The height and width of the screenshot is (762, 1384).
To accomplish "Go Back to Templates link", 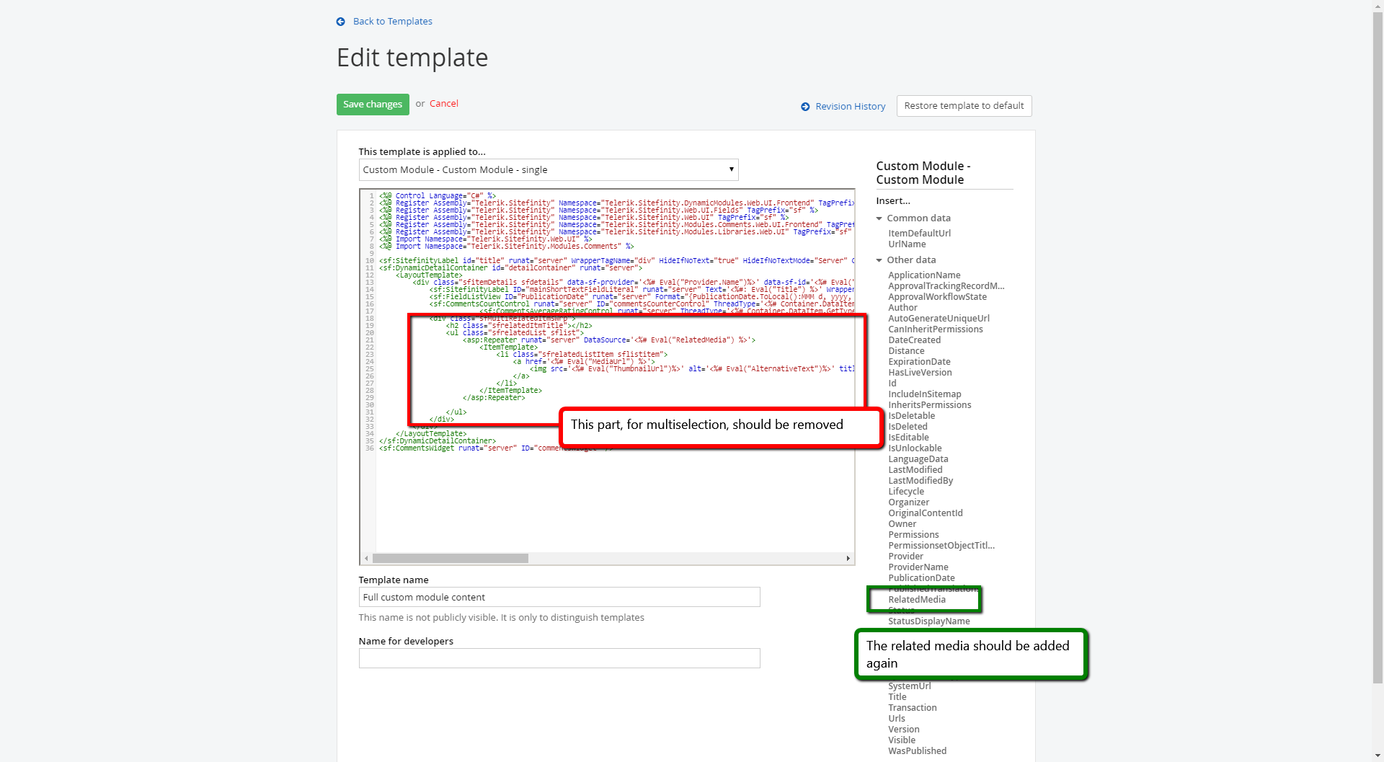I will coord(393,22).
